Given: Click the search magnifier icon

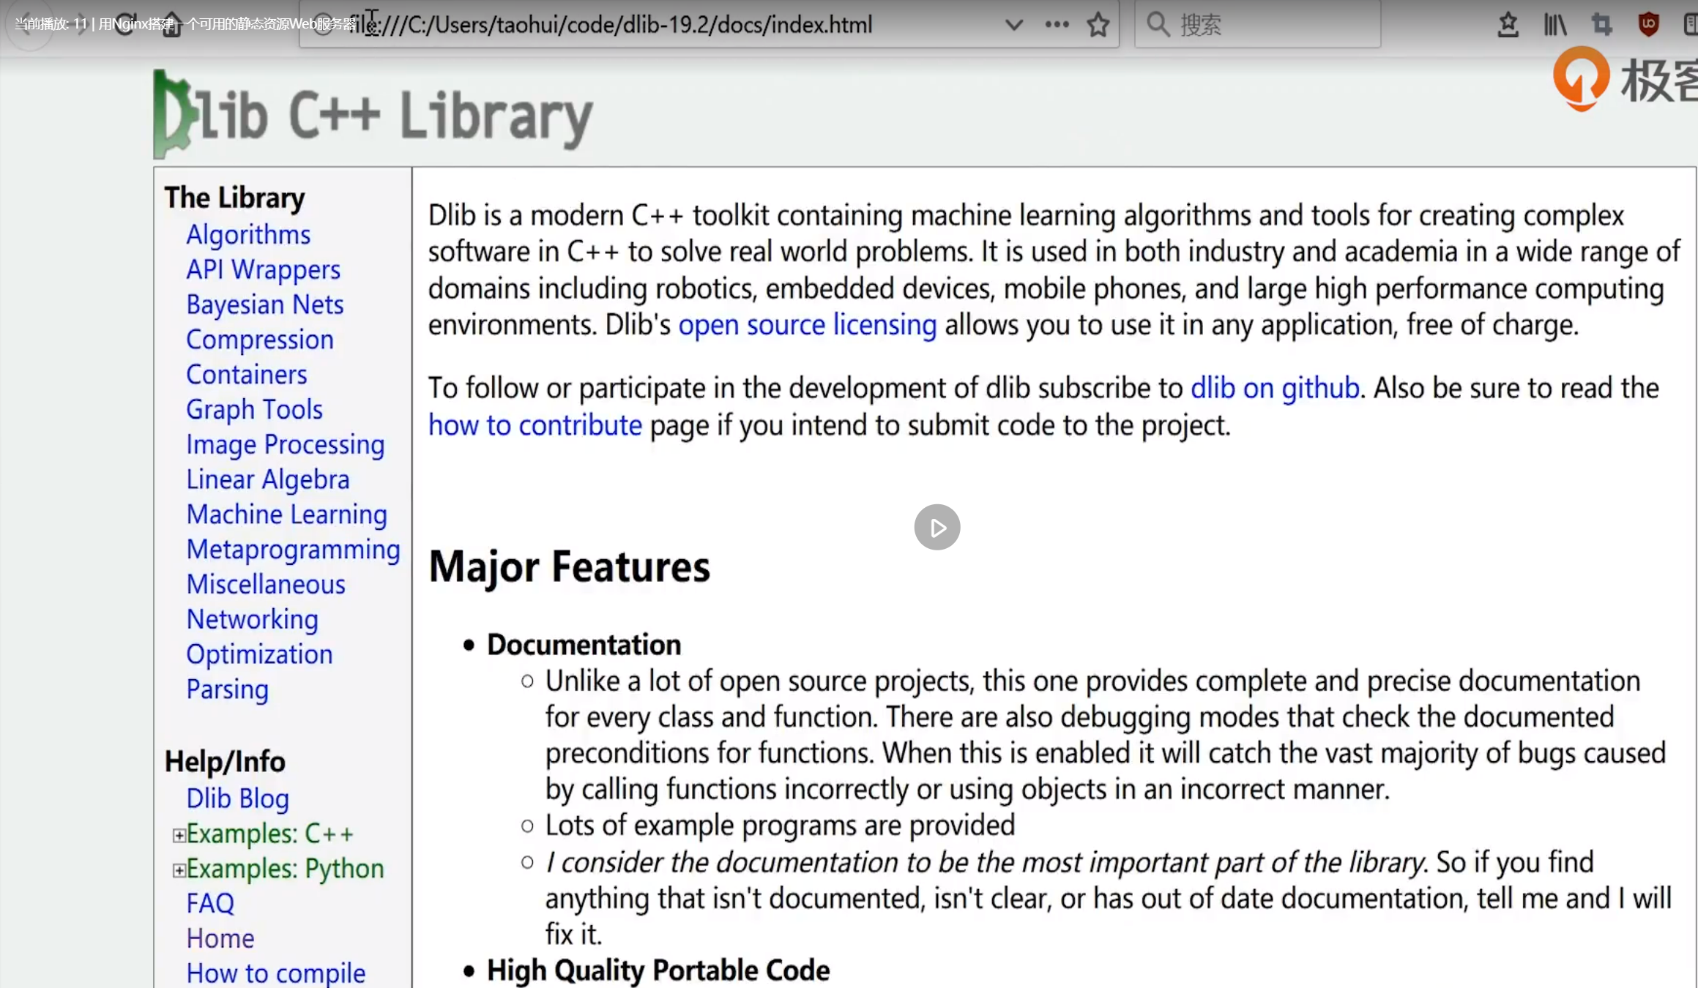Looking at the screenshot, I should 1158,25.
